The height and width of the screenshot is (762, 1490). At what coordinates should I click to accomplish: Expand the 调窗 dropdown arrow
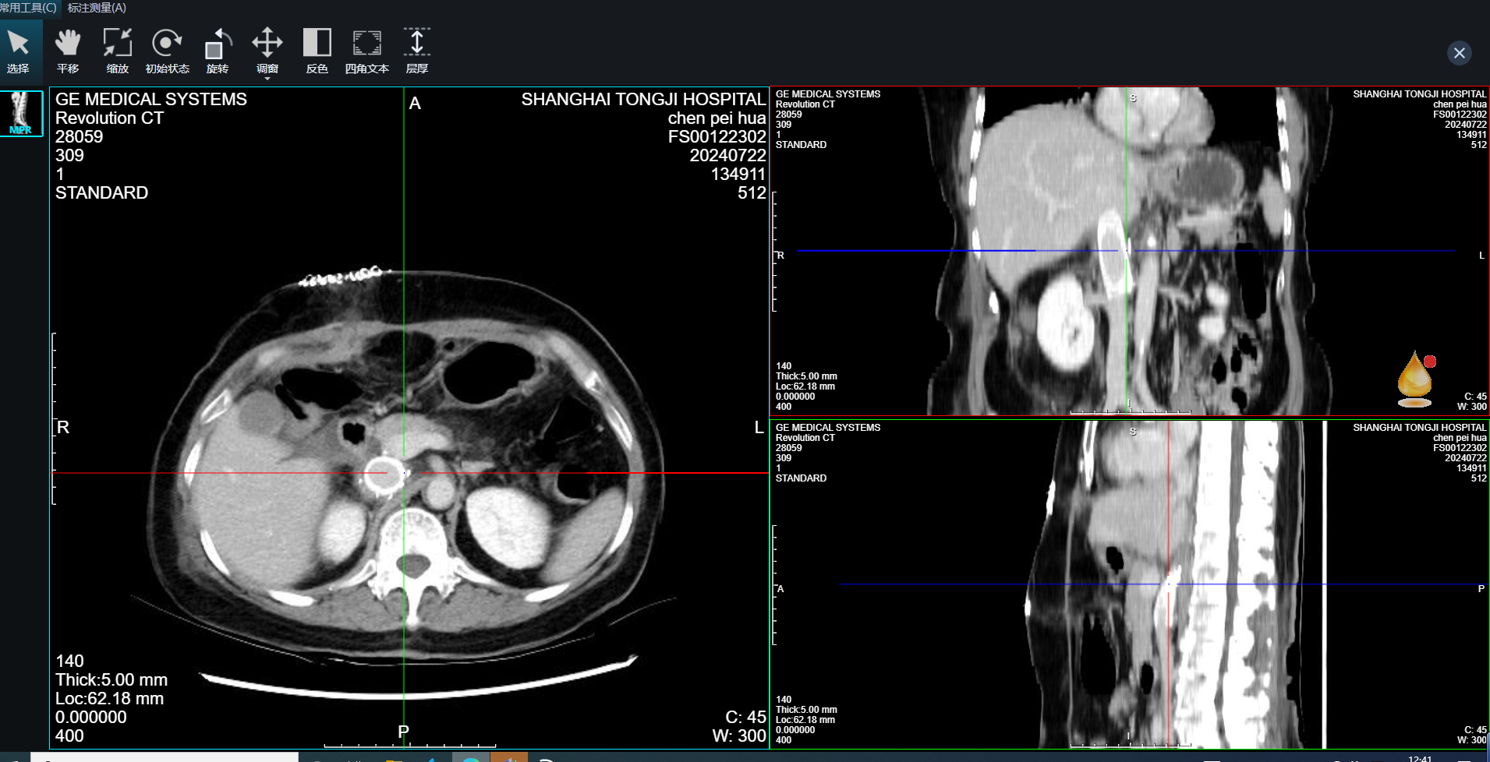267,79
